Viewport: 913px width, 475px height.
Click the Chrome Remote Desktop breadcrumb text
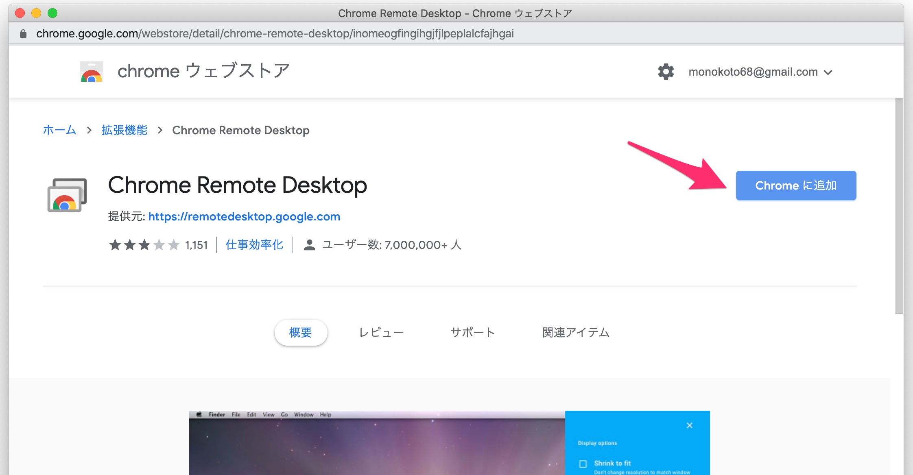point(241,130)
